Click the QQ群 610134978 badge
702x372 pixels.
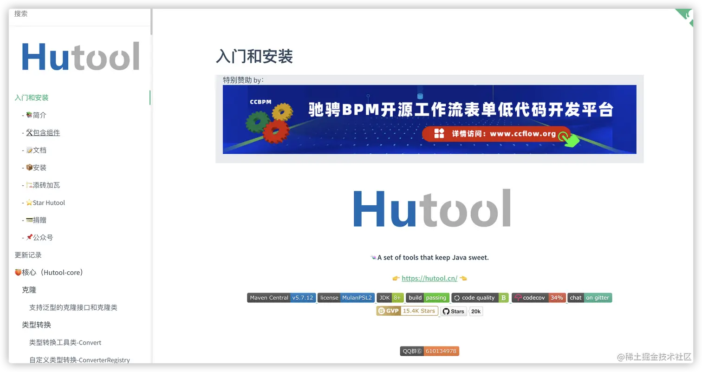429,351
